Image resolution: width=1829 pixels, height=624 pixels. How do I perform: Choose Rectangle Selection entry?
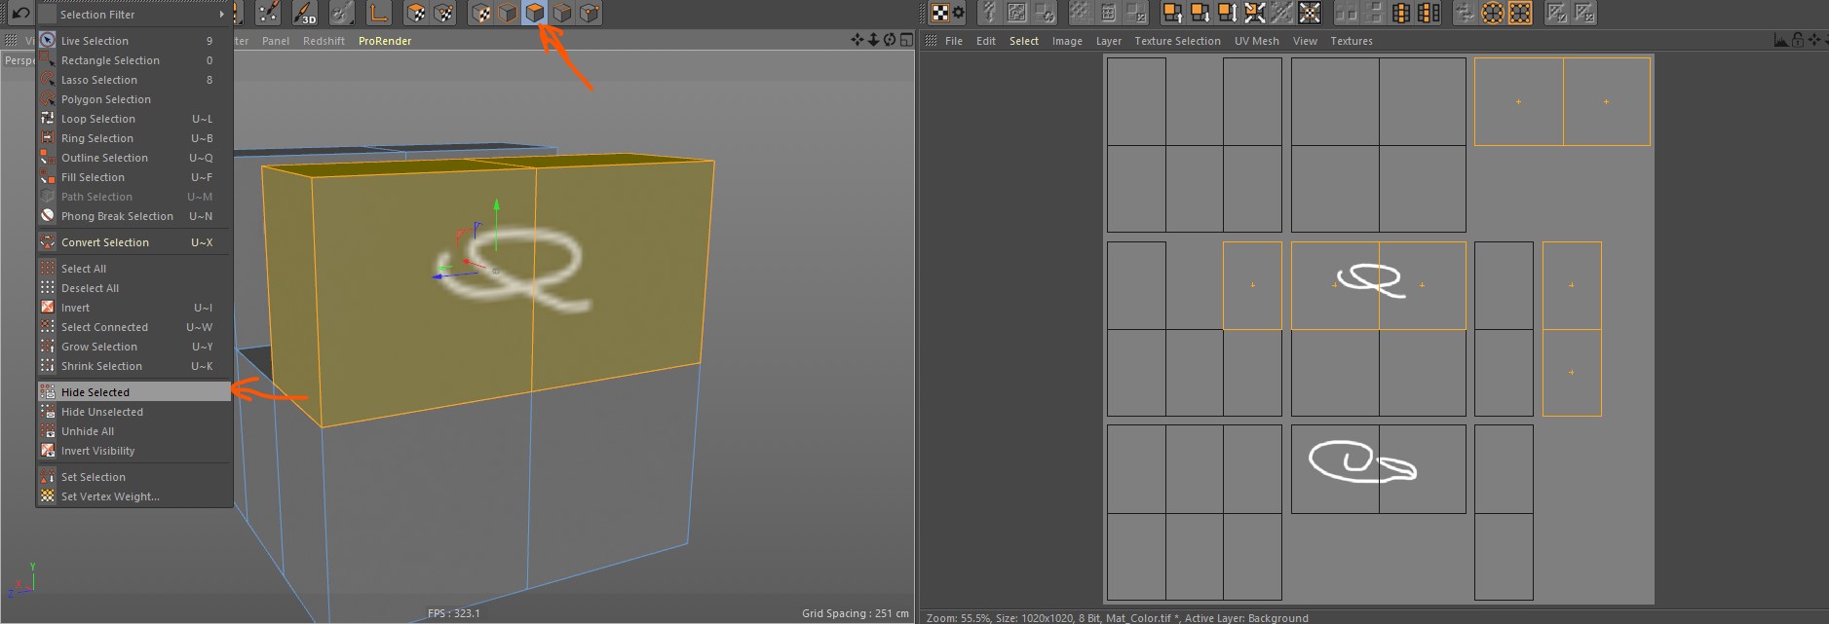(134, 60)
